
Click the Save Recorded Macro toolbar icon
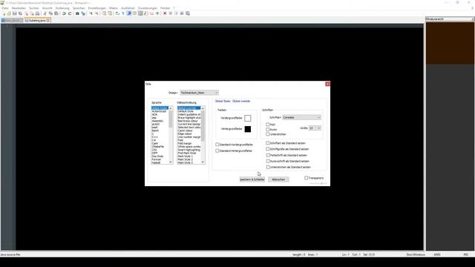click(188, 13)
